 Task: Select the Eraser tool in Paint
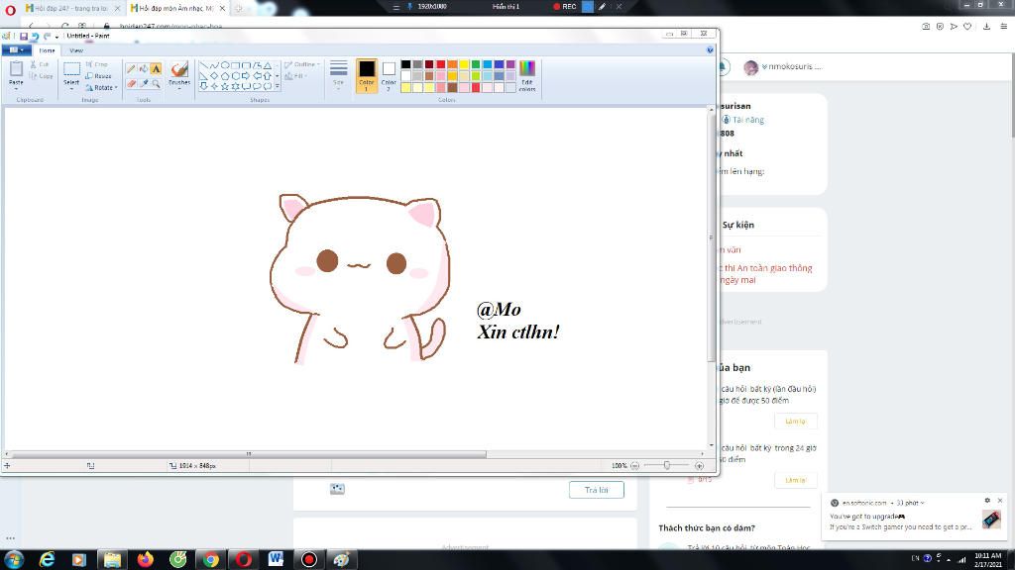pyautogui.click(x=131, y=83)
